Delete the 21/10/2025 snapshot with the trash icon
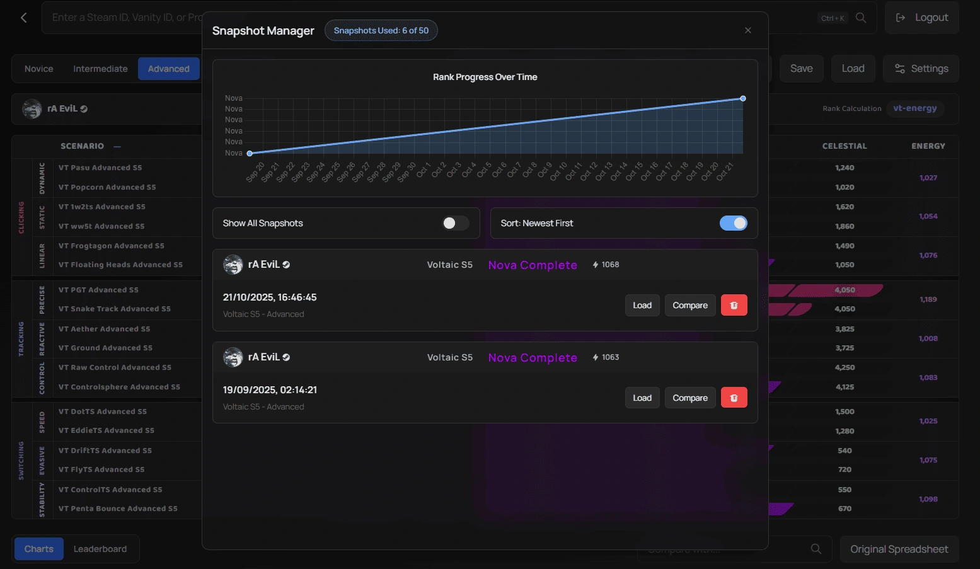 734,305
